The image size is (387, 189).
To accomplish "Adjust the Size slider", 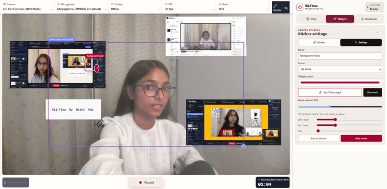I will pos(349,131).
